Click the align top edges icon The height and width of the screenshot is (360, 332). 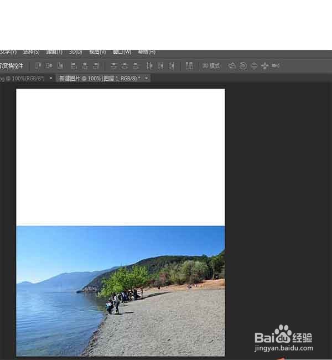pos(38,66)
